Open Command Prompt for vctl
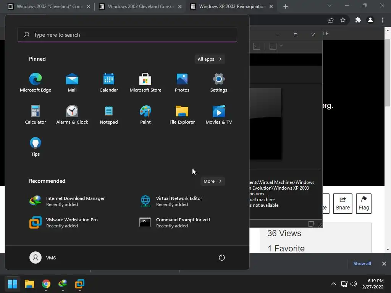 [174, 222]
